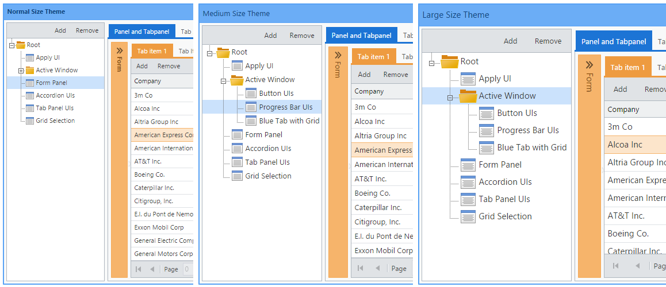Screen dimensions: 666x287
Task: Go to first page in Normal theme grid
Action: (x=138, y=269)
